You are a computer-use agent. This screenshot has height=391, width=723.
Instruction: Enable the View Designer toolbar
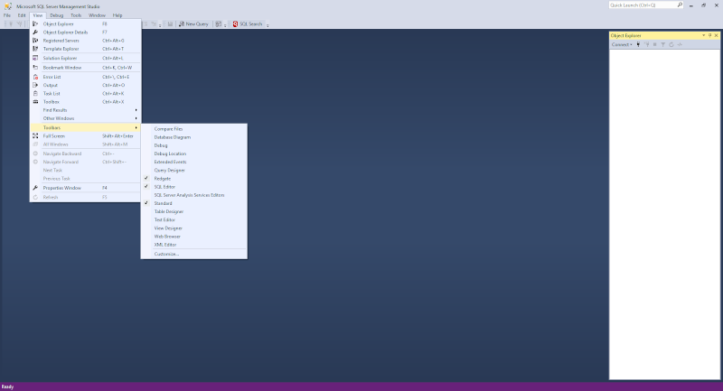194,228
